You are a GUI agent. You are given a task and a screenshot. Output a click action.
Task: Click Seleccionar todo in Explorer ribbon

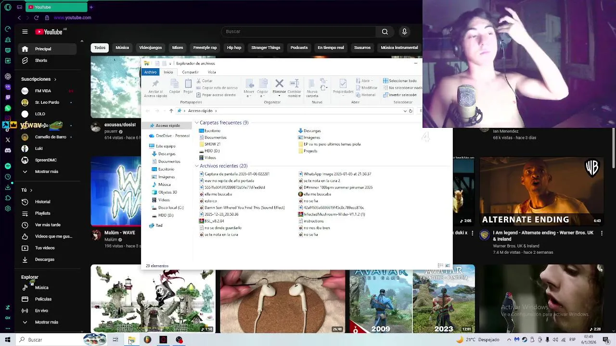coord(400,81)
